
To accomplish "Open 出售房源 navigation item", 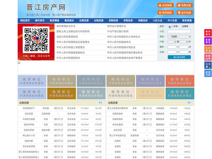I will [84, 21].
